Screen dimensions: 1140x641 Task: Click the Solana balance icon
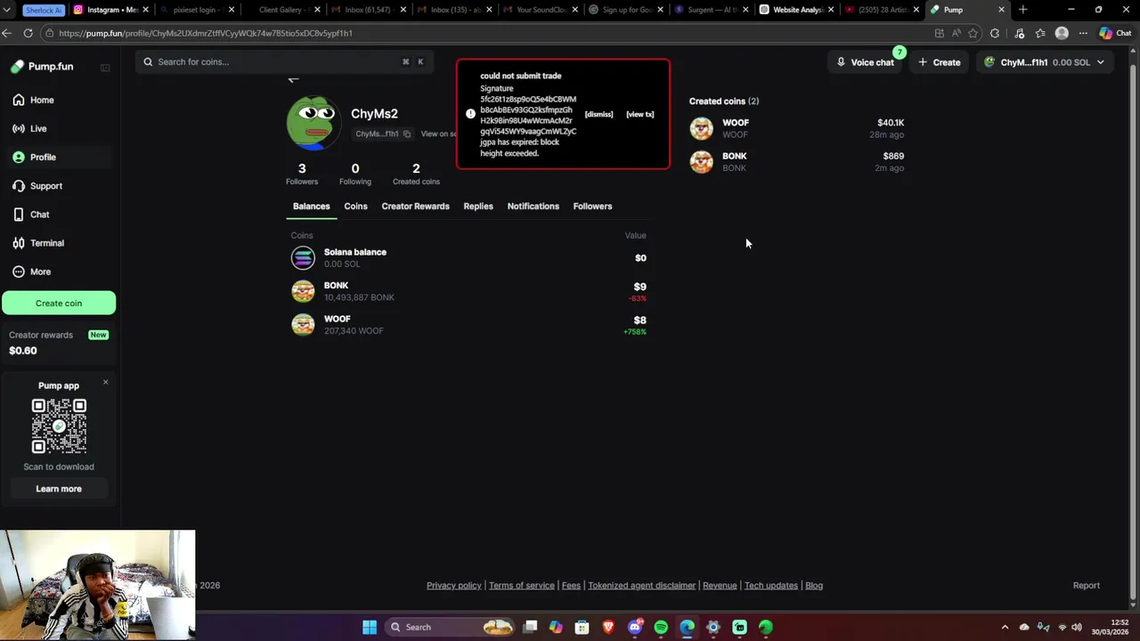303,258
